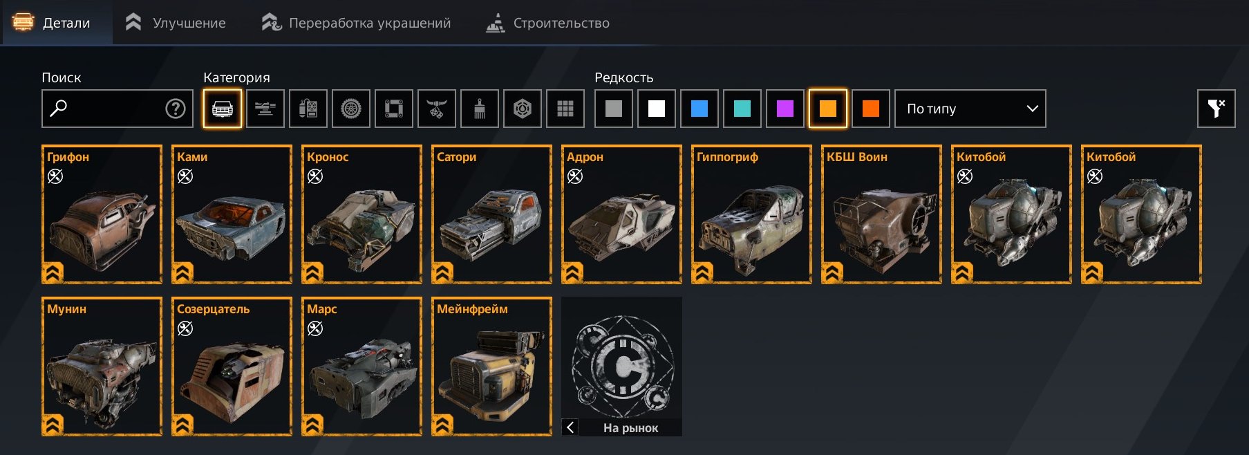The image size is (1249, 455).
Task: Show all categories with the grid icon
Action: [x=565, y=109]
